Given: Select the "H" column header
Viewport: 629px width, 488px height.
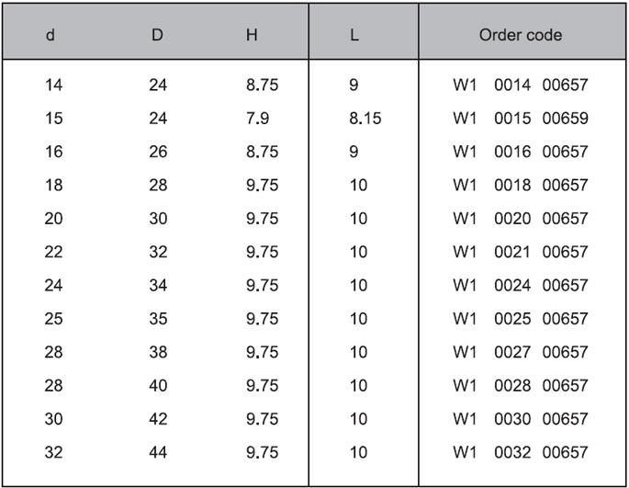Looking at the screenshot, I should pos(252,35).
